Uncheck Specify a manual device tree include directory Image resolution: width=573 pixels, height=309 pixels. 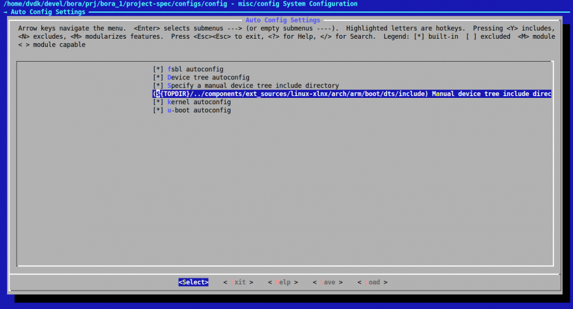point(158,85)
